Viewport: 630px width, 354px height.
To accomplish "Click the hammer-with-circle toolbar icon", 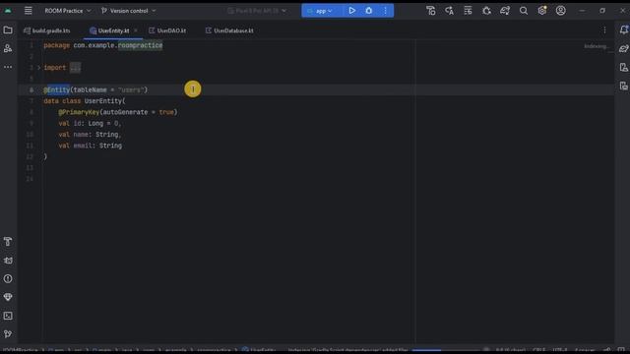I will (431, 11).
